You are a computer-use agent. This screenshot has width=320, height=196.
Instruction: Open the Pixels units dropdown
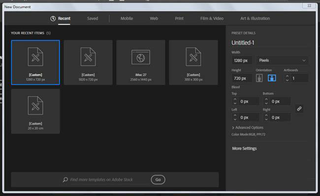(x=282, y=60)
